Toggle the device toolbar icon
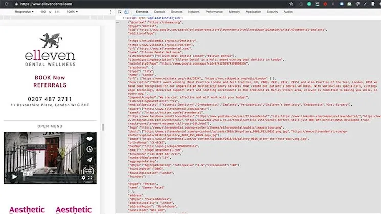This screenshot has width=381, height=214. tap(126, 11)
